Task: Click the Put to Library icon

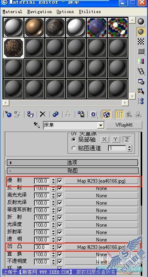Action: click(81, 114)
